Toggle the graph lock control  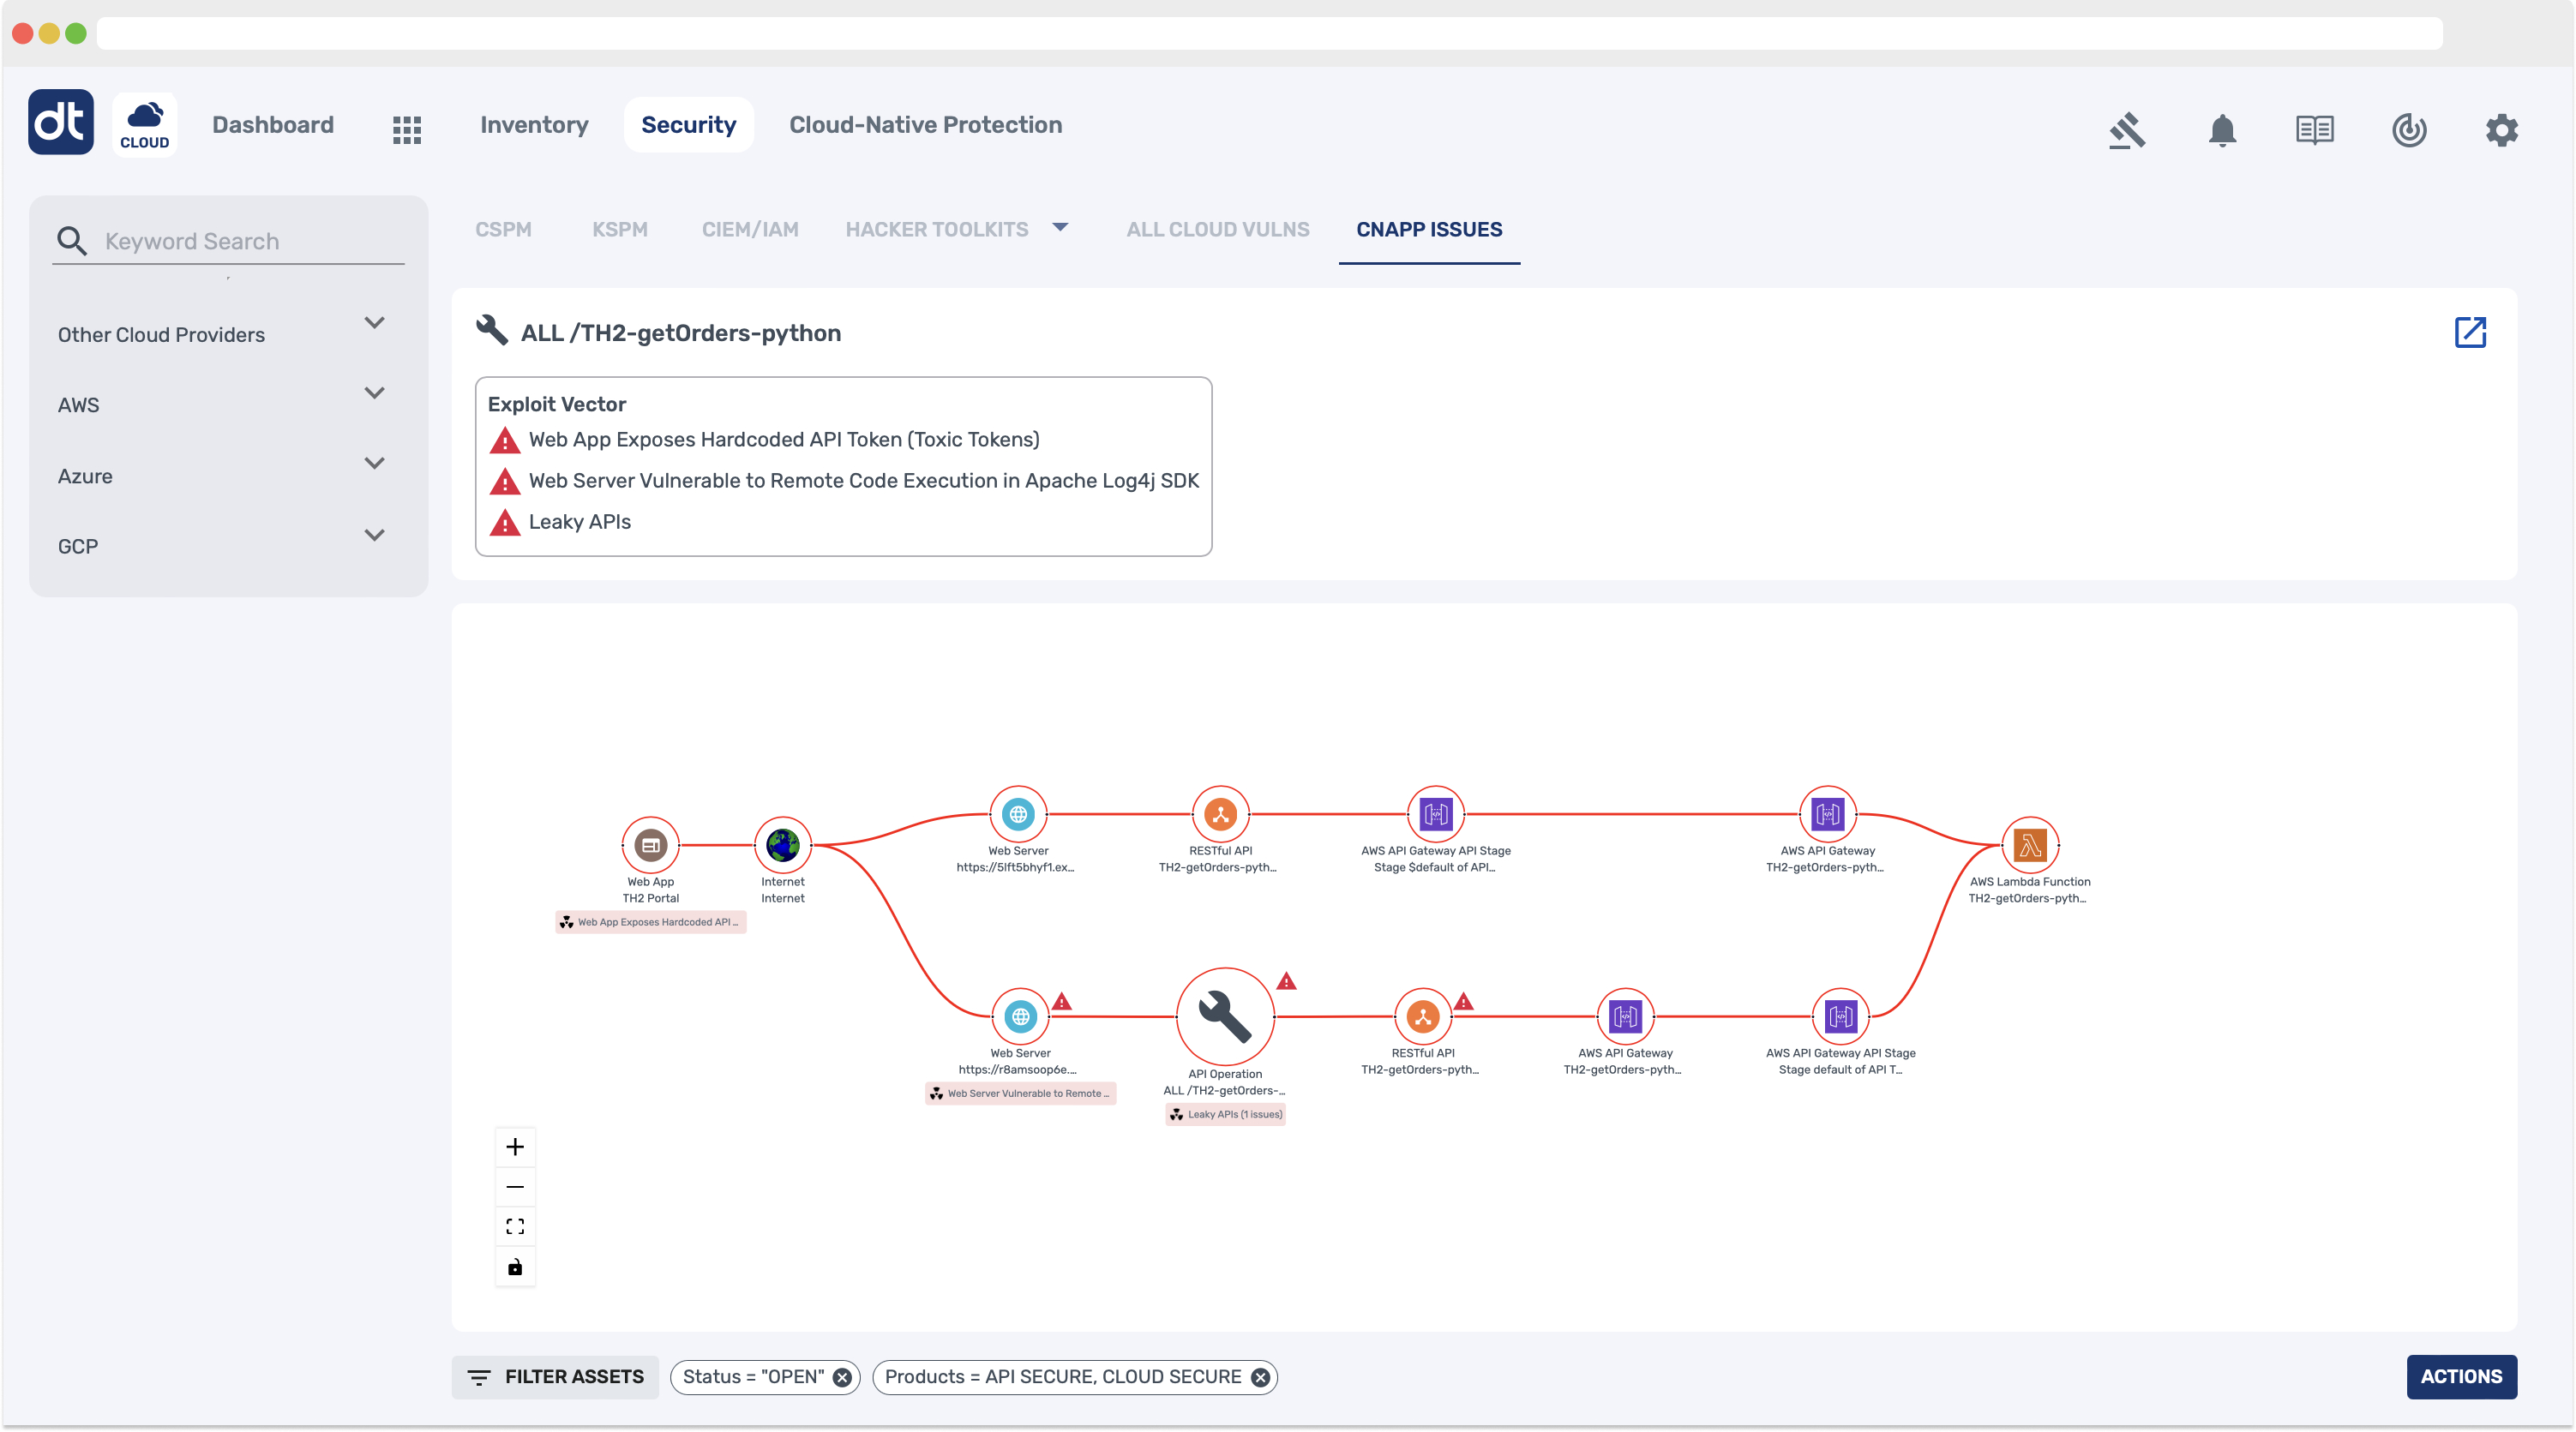(x=515, y=1267)
